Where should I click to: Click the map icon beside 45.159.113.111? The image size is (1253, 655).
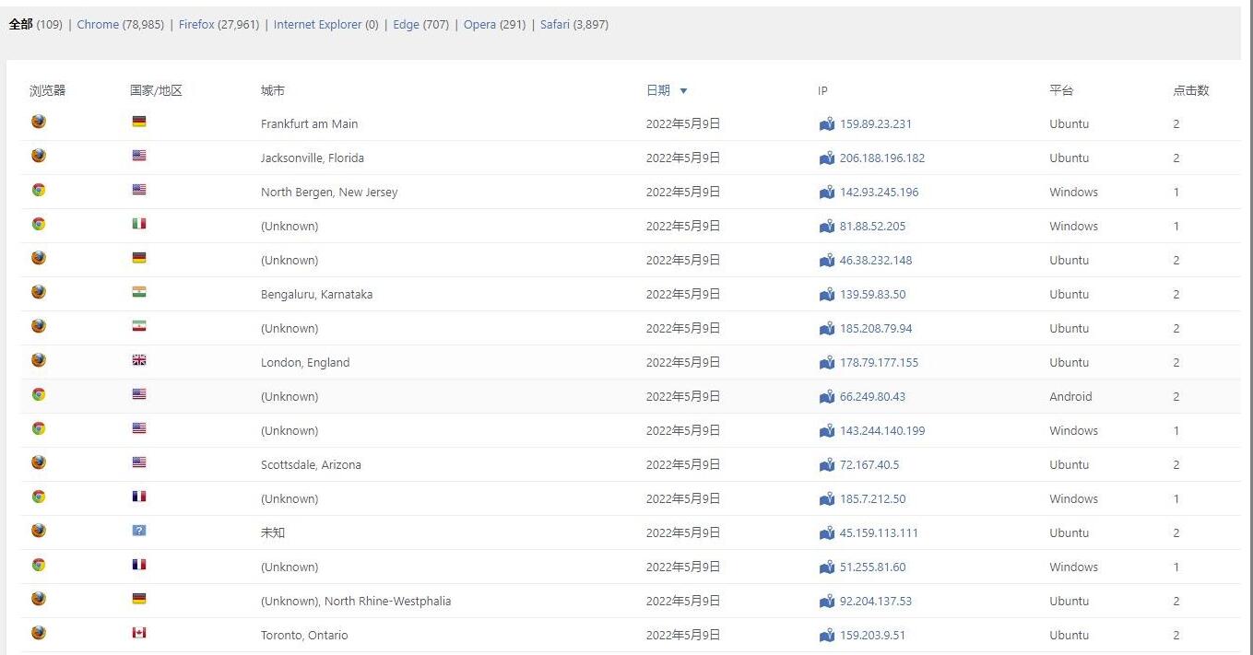(827, 533)
